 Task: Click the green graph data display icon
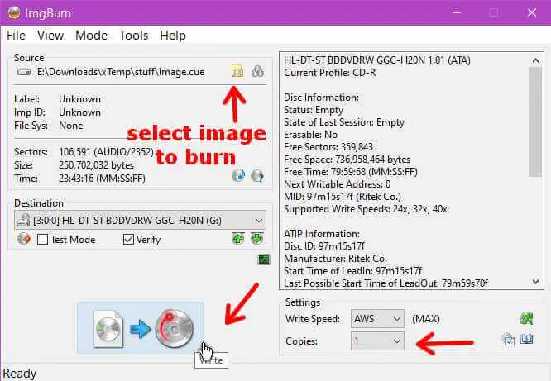point(264,260)
